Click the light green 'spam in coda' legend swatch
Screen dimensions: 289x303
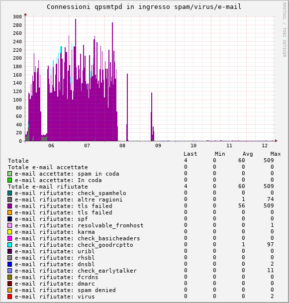click(9, 174)
